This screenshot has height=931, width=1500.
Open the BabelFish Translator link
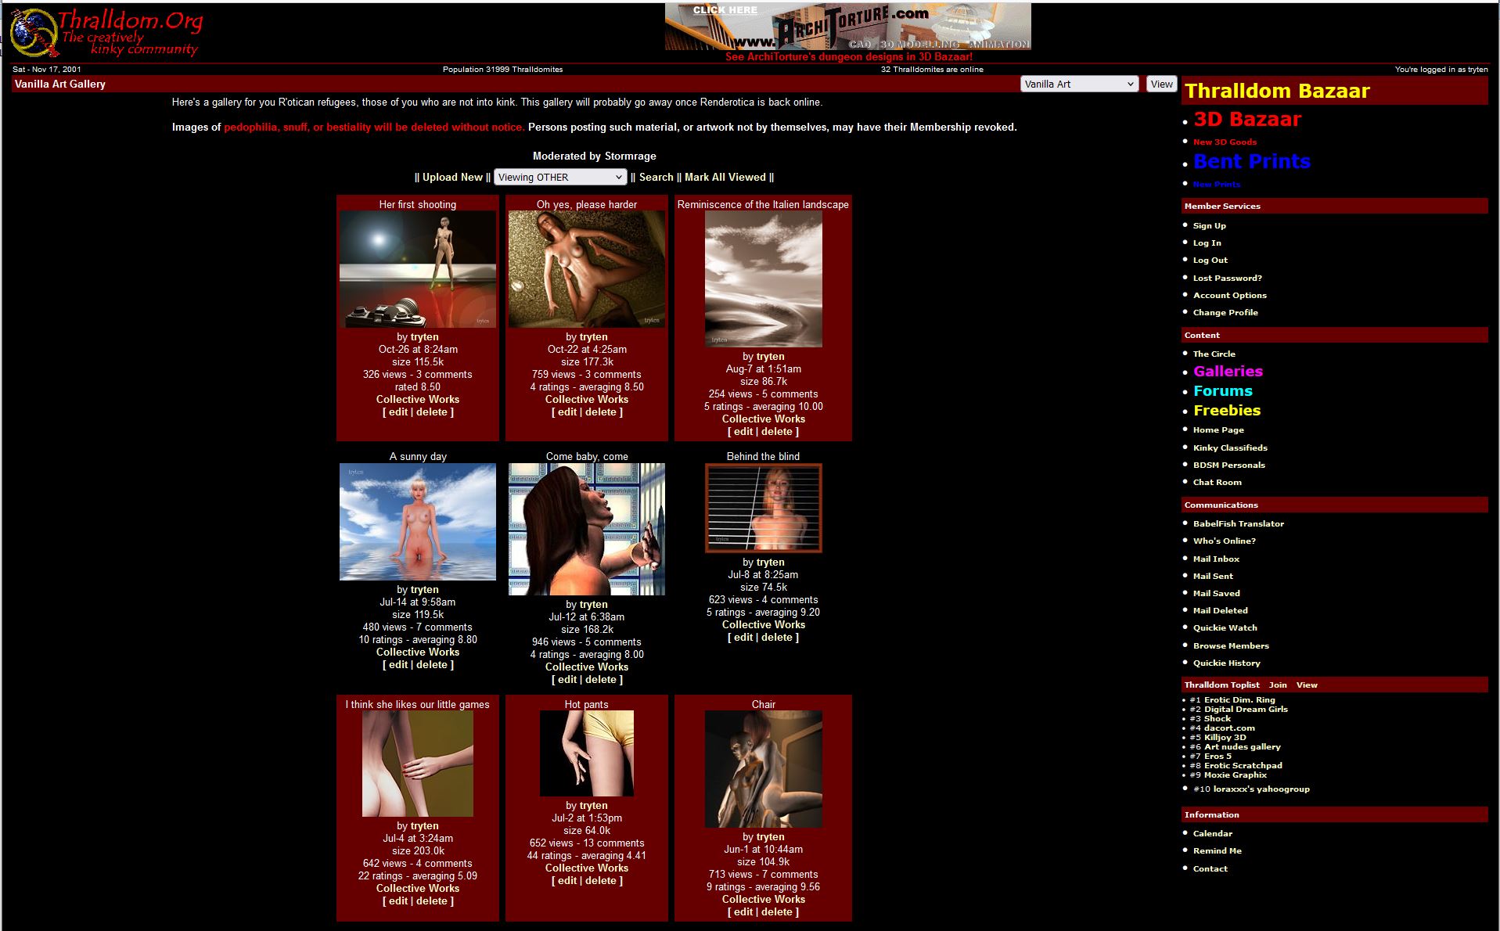coord(1238,524)
